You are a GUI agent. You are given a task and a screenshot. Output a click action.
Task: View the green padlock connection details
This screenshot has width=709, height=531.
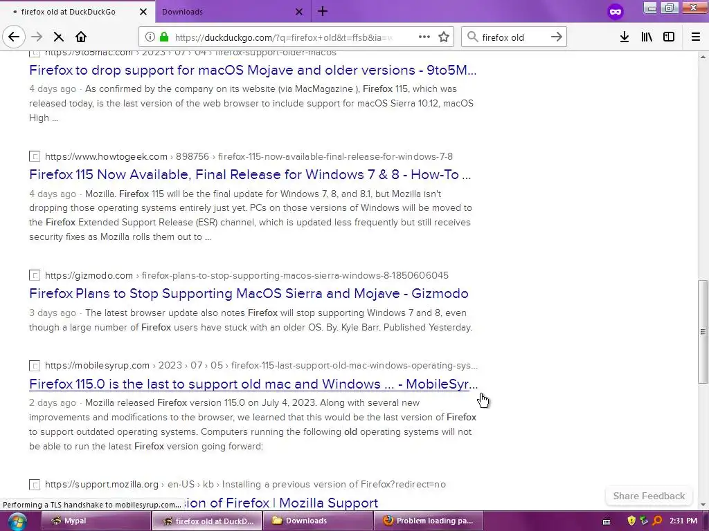tap(164, 37)
